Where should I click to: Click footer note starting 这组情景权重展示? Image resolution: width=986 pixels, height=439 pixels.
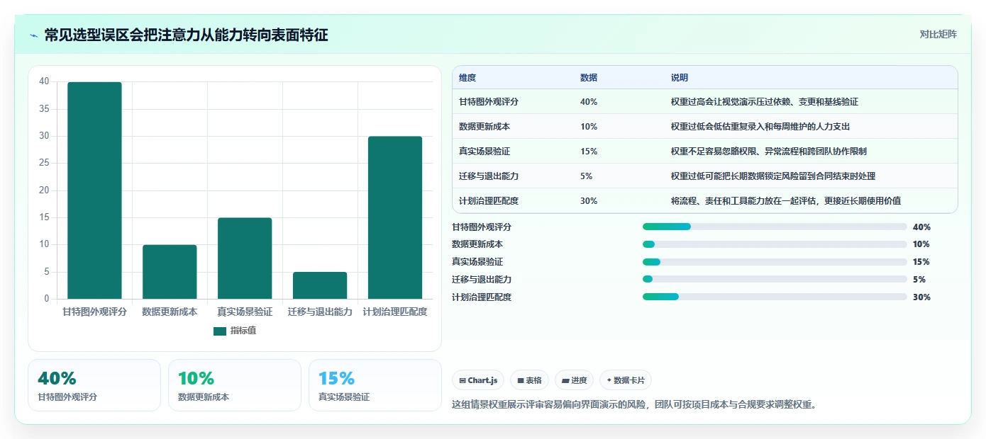[x=635, y=405]
